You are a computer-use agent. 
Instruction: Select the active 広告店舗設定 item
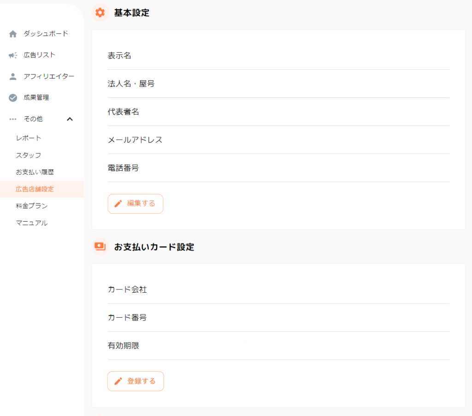pos(35,189)
